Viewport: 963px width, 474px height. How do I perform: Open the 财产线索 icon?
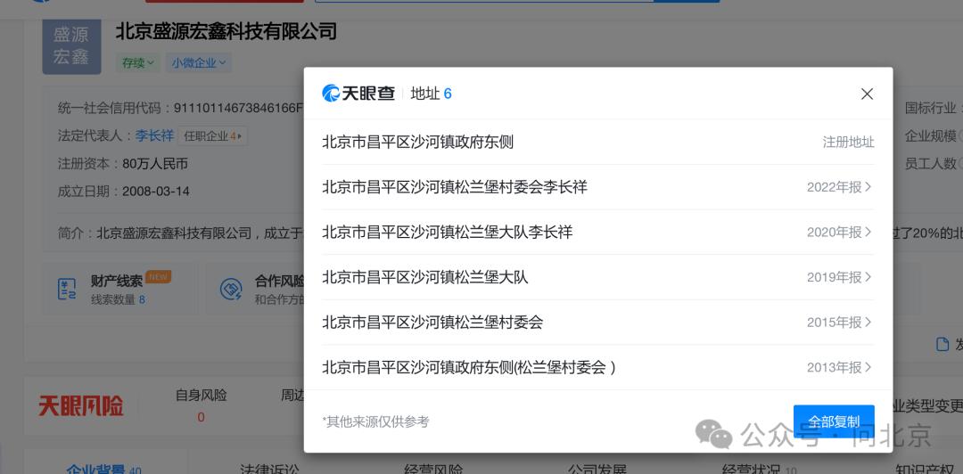67,289
